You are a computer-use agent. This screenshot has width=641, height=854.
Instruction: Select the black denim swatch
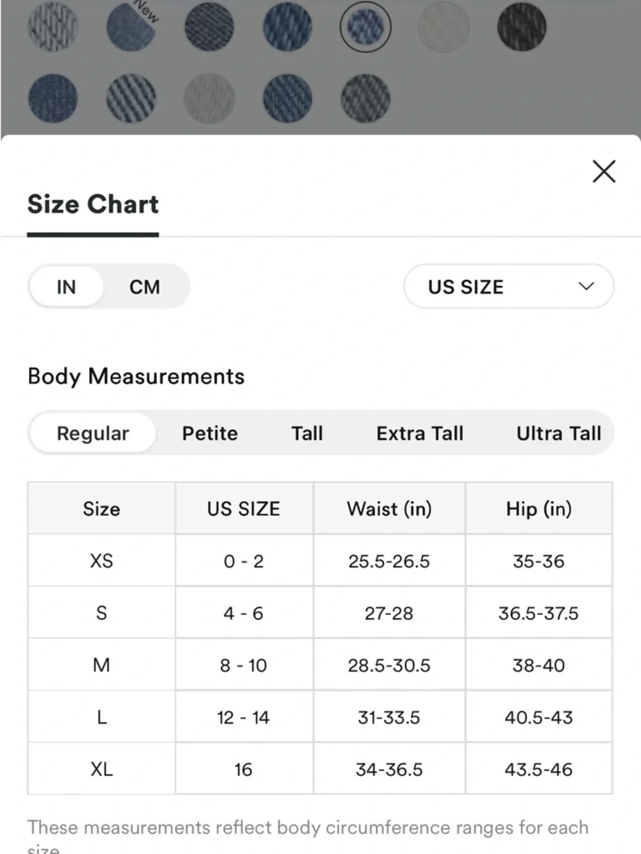coord(521,27)
